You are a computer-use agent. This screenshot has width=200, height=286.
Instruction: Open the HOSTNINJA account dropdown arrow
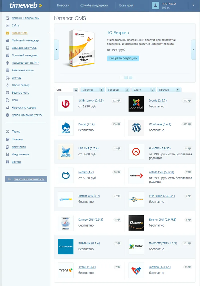click(x=193, y=5)
